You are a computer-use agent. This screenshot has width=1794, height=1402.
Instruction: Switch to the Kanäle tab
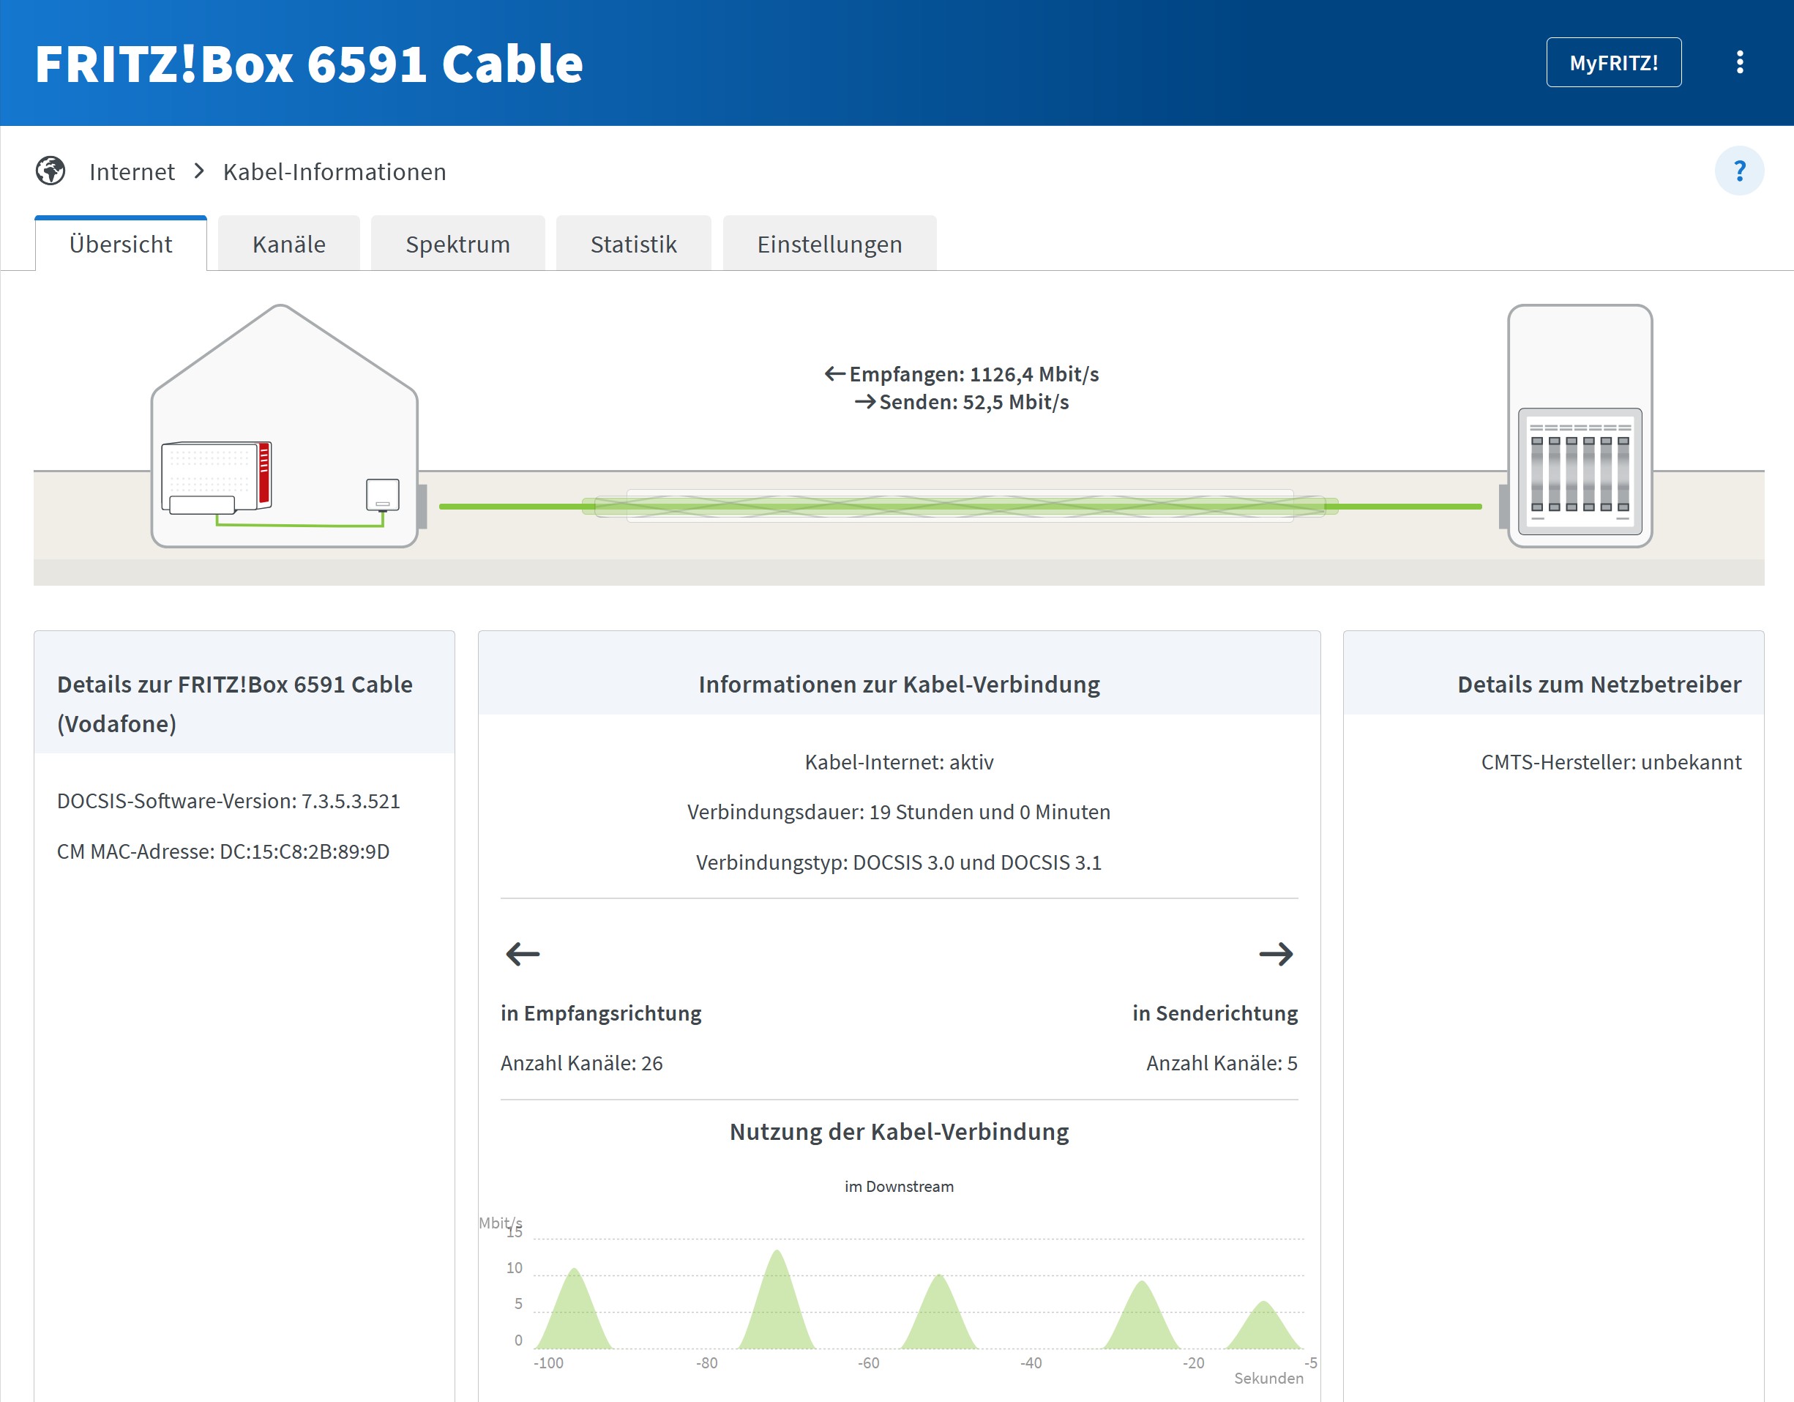[288, 244]
